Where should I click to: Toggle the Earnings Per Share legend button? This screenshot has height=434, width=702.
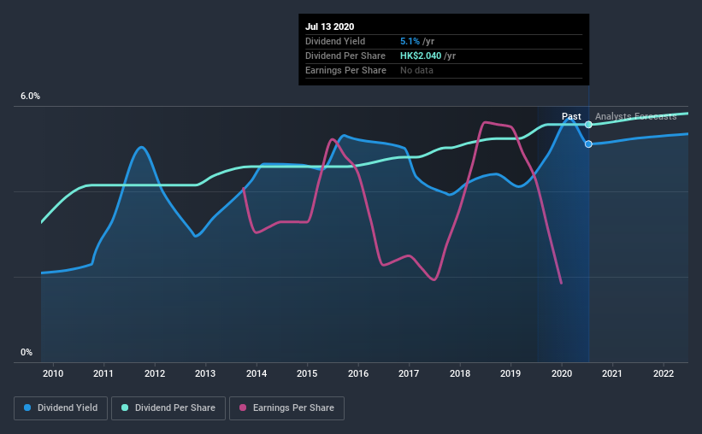[287, 408]
